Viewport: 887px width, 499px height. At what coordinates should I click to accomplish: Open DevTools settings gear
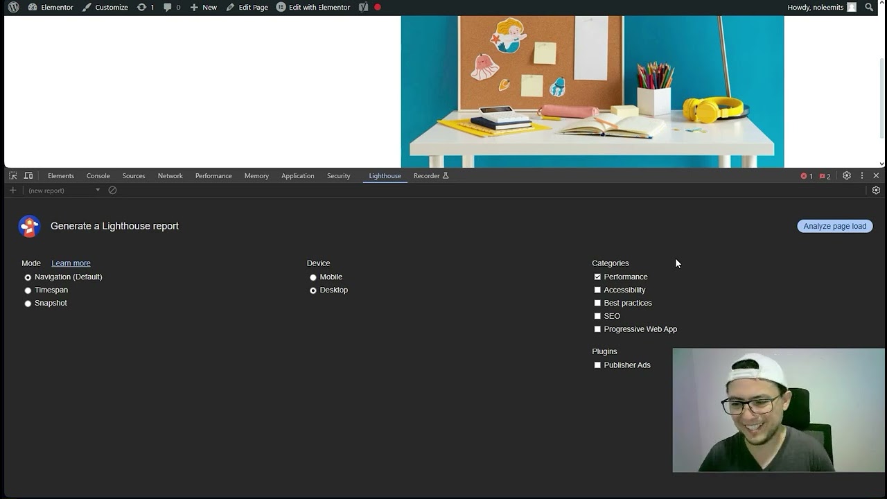[847, 176]
